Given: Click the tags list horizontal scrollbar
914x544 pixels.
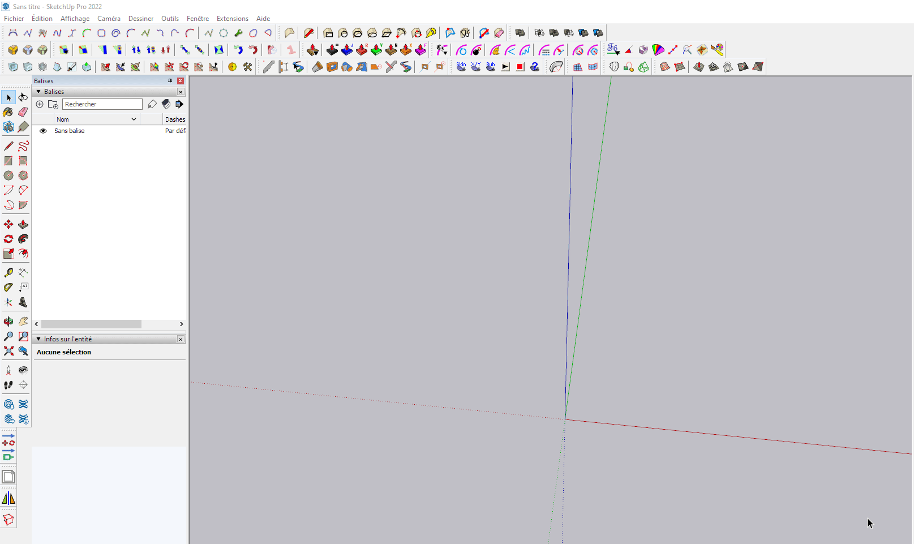Looking at the screenshot, I should [x=91, y=324].
